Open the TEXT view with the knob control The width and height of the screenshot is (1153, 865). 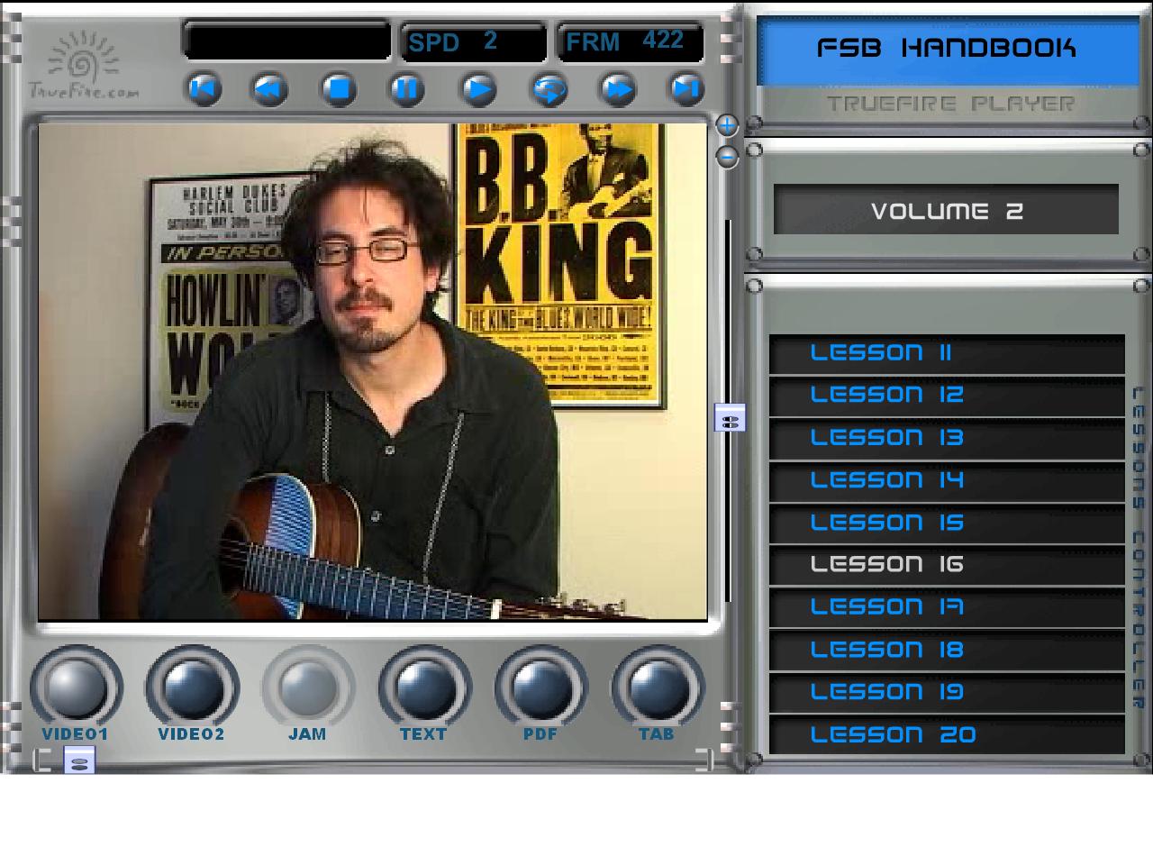(x=424, y=687)
